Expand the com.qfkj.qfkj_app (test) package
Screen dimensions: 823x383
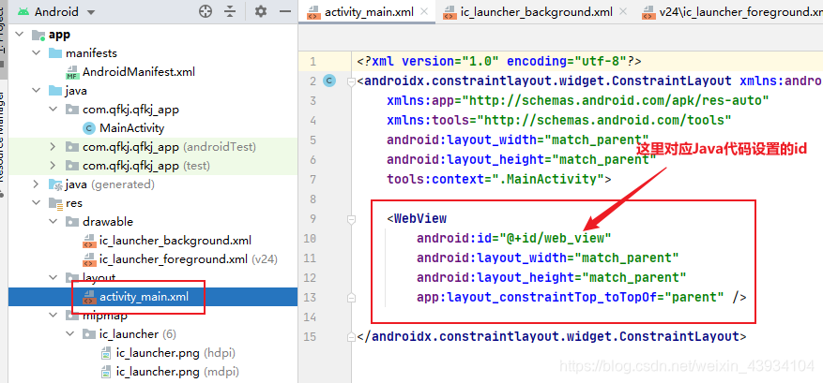point(53,166)
